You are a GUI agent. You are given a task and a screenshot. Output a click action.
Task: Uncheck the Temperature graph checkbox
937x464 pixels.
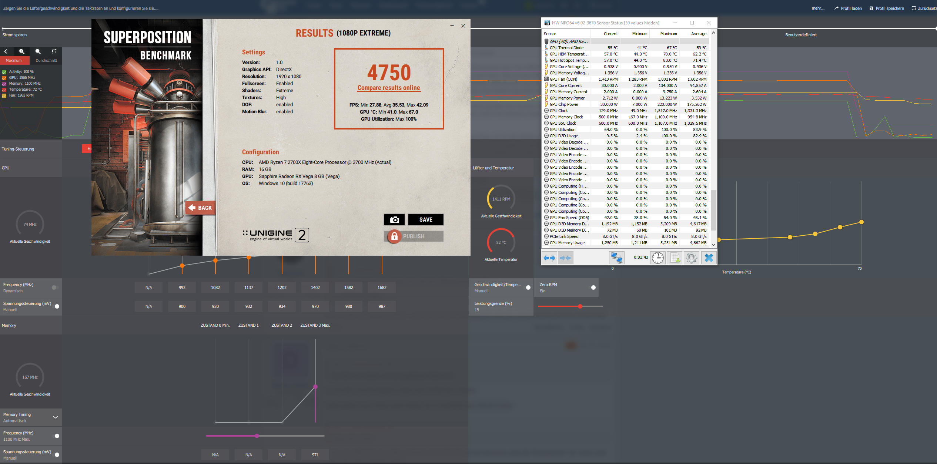(x=4, y=90)
